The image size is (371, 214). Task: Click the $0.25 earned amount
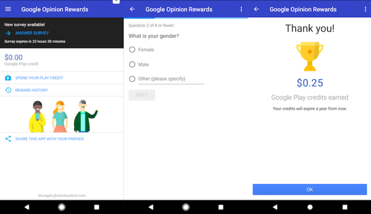310,83
